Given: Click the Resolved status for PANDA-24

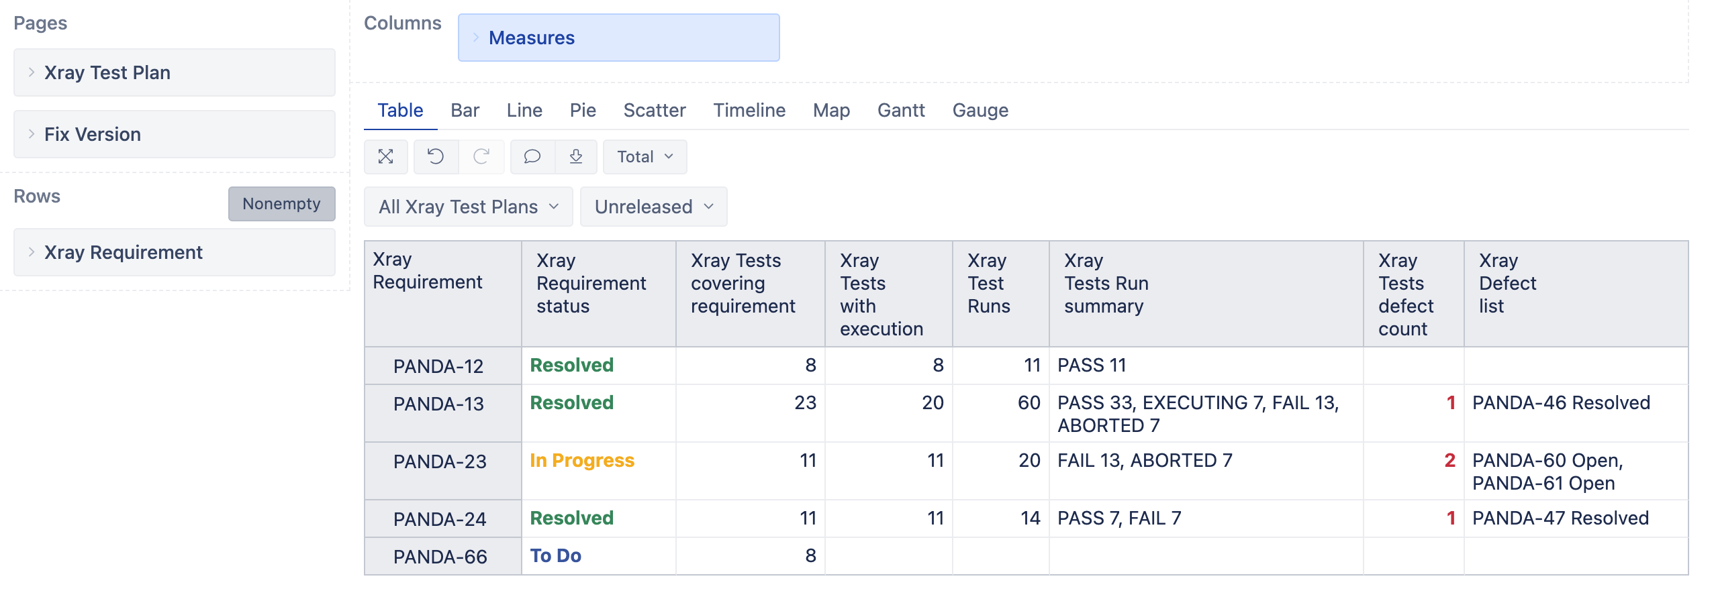Looking at the screenshot, I should pos(599,518).
